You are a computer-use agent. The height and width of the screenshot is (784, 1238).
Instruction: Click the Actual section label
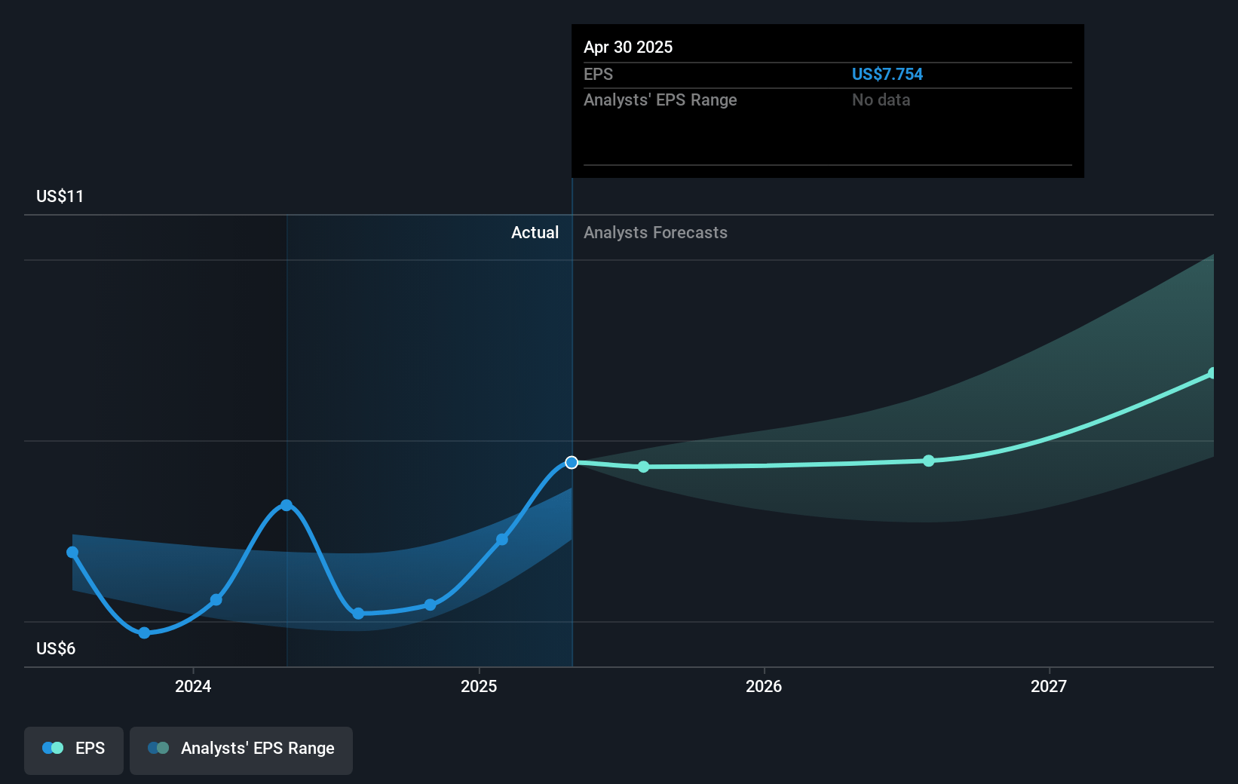(x=535, y=232)
